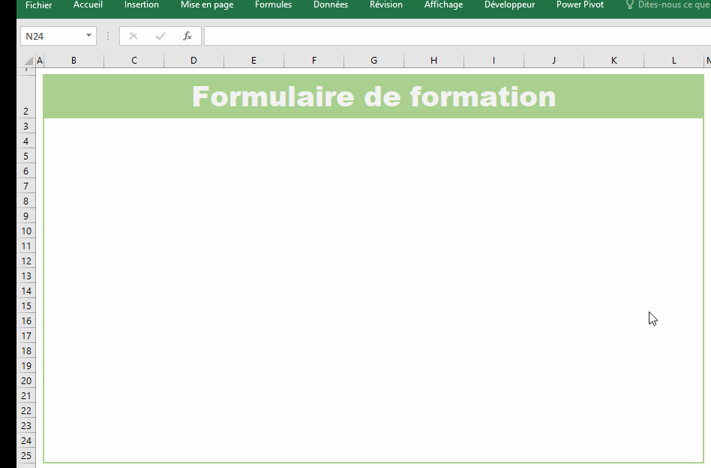The width and height of the screenshot is (711, 468).
Task: Select row 5 header
Action: pos(26,156)
